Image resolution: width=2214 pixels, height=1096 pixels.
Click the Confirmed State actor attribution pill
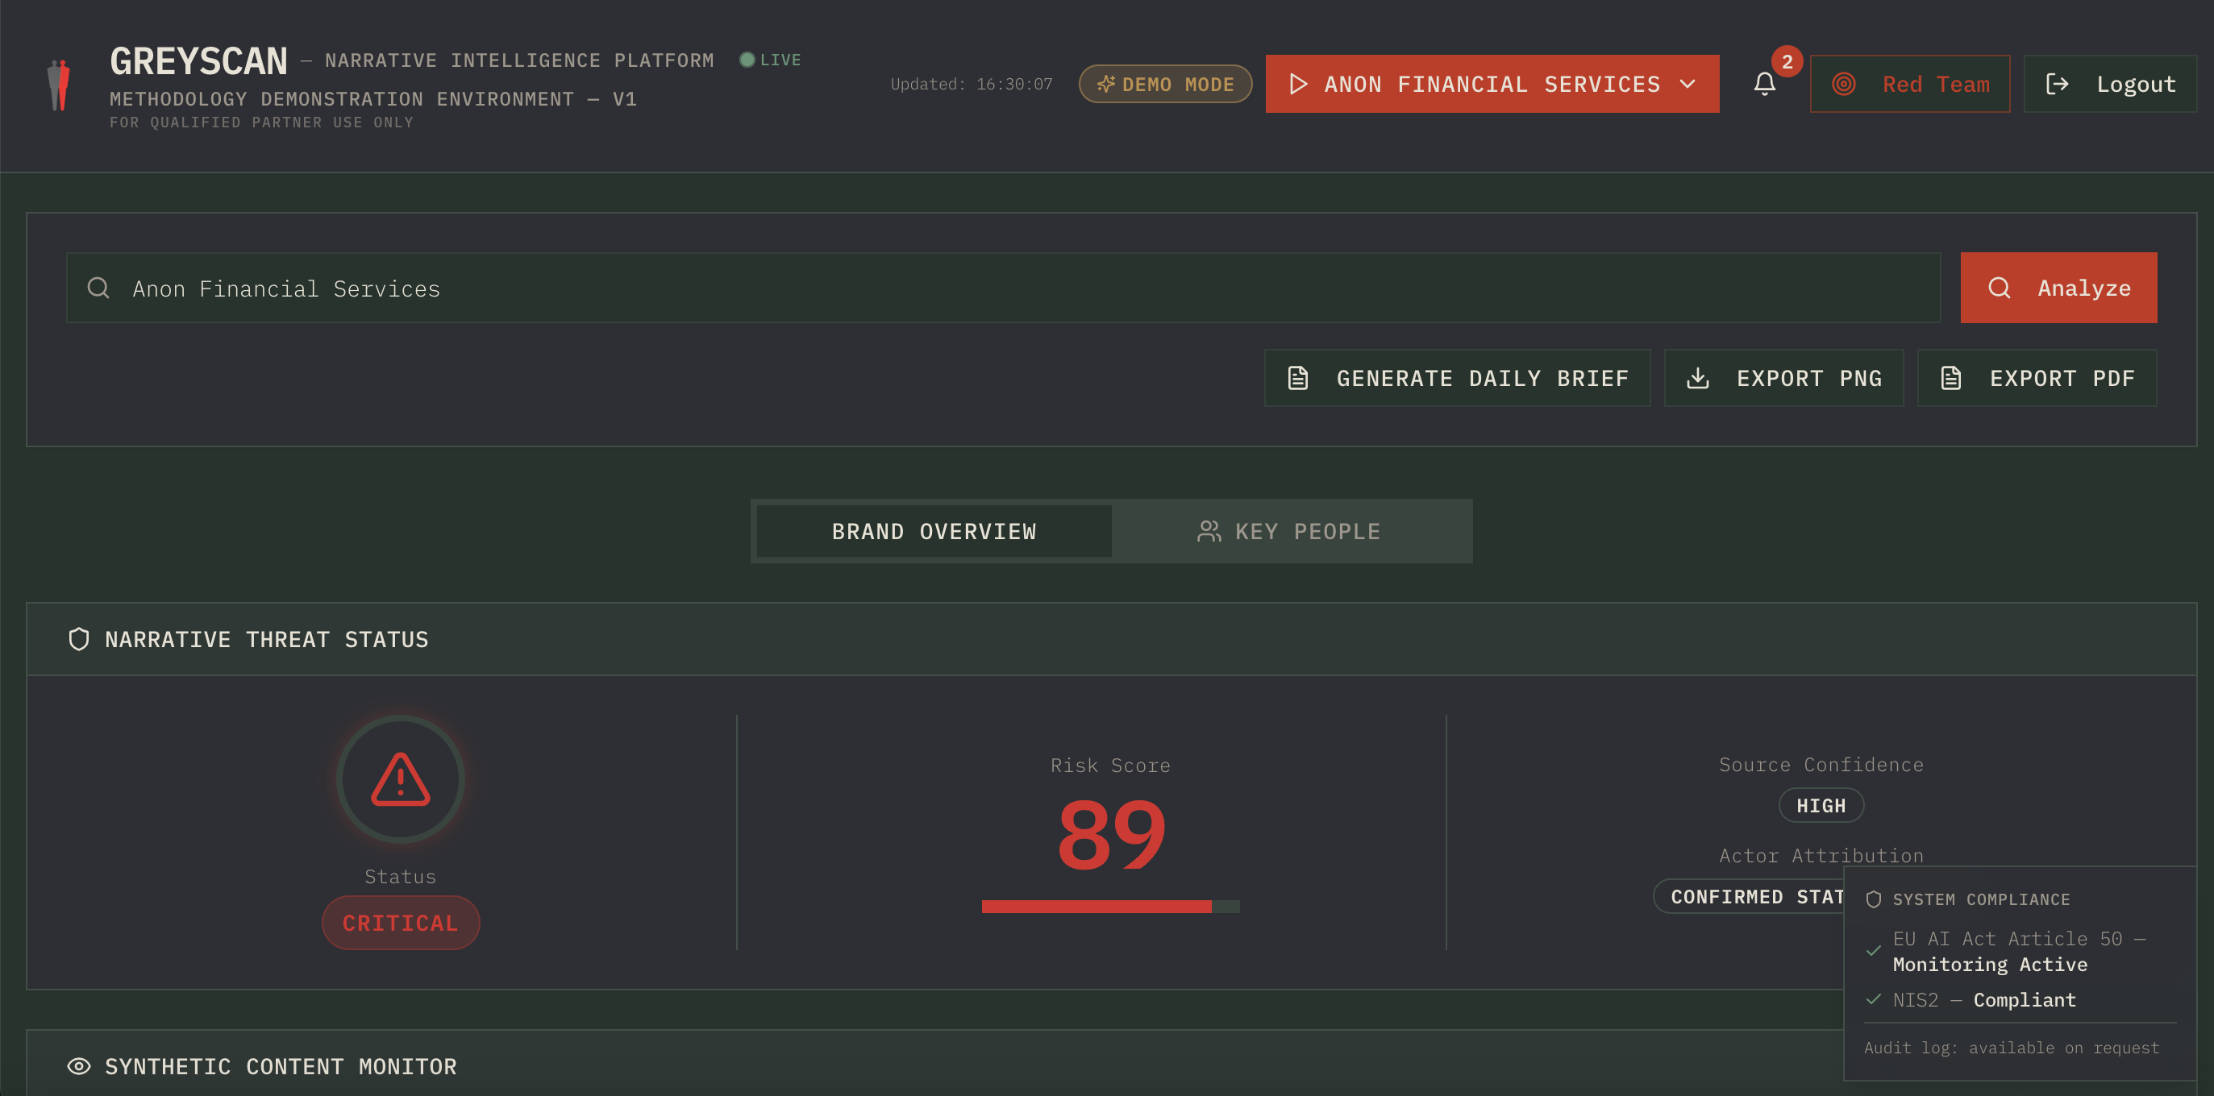[1748, 897]
